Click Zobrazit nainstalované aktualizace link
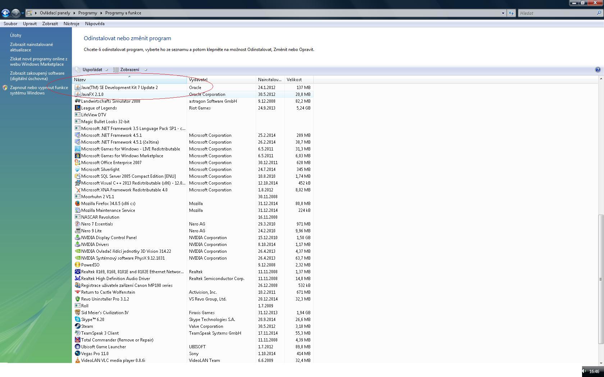Image resolution: width=604 pixels, height=377 pixels. [31, 47]
